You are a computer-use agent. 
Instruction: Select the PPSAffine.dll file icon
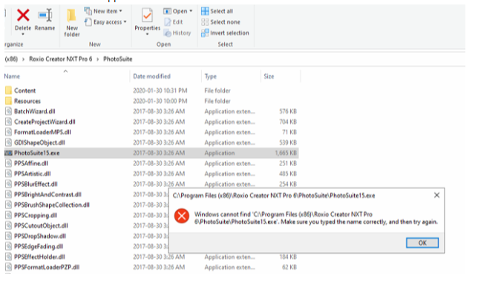8,163
